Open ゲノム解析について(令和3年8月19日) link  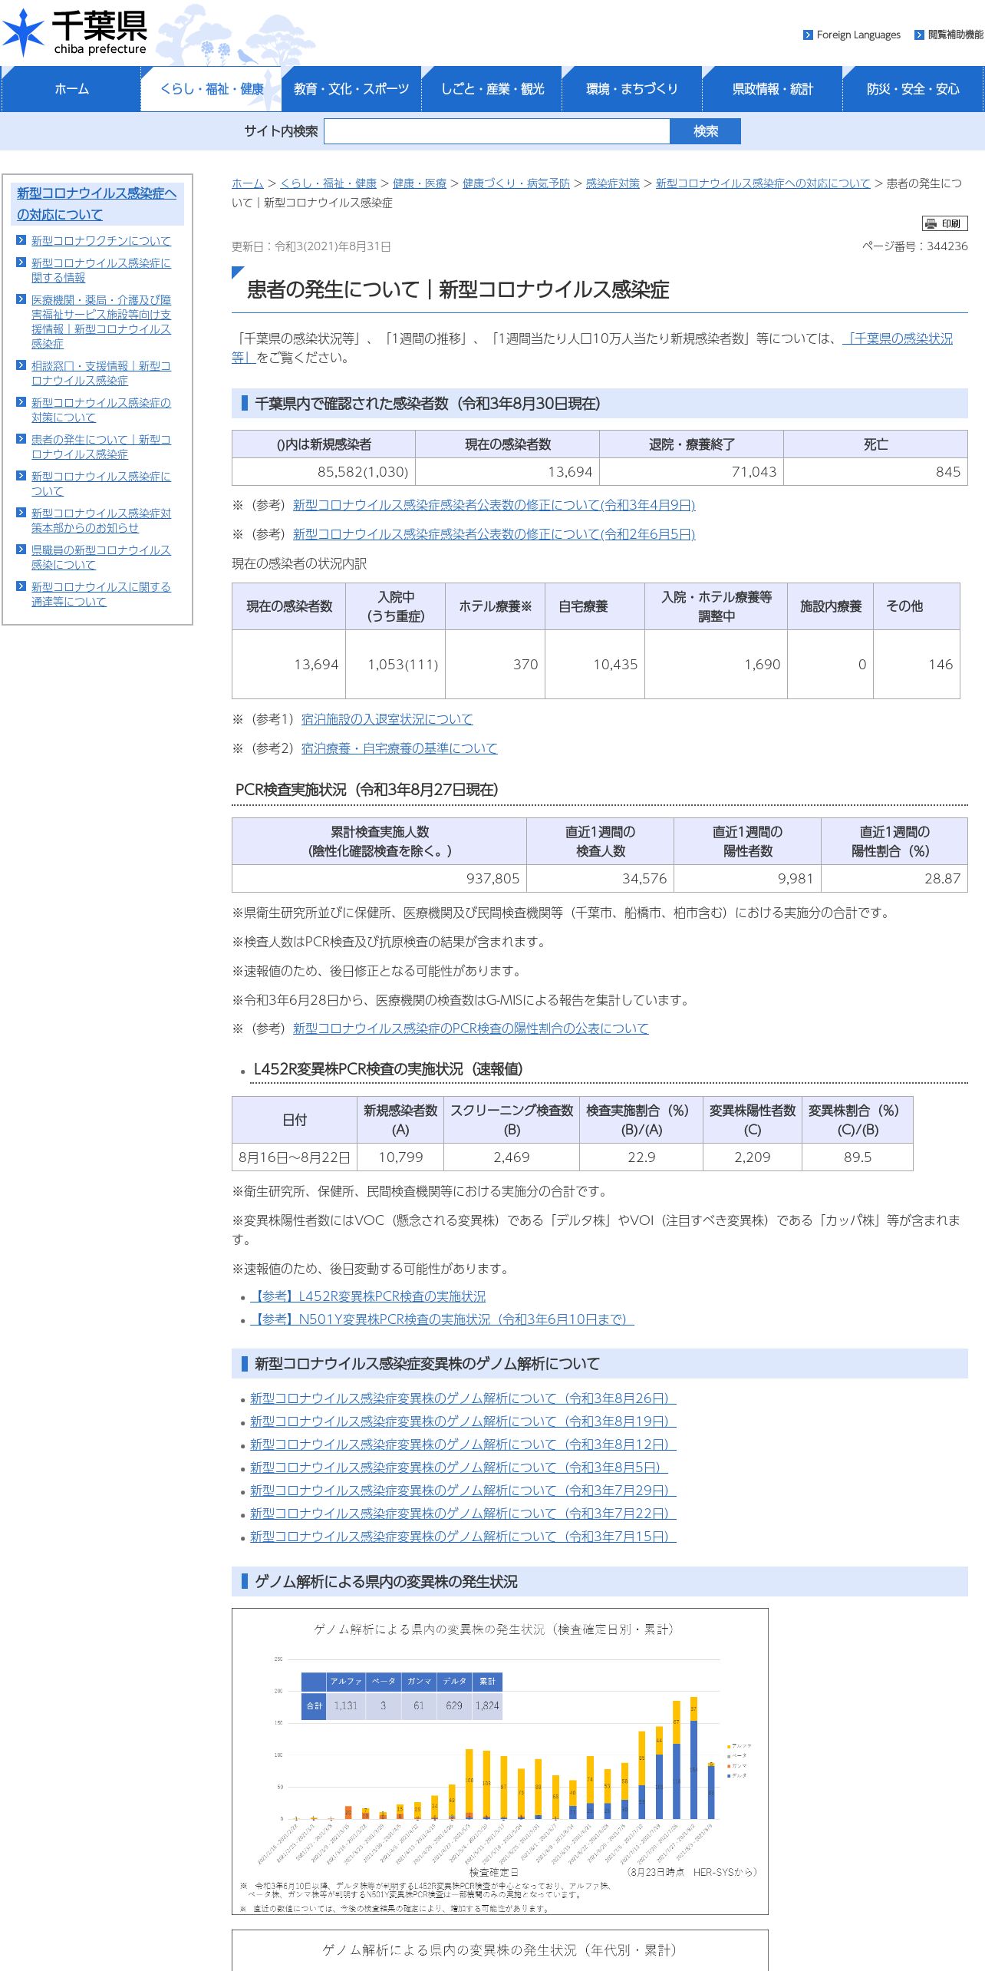(x=463, y=1421)
